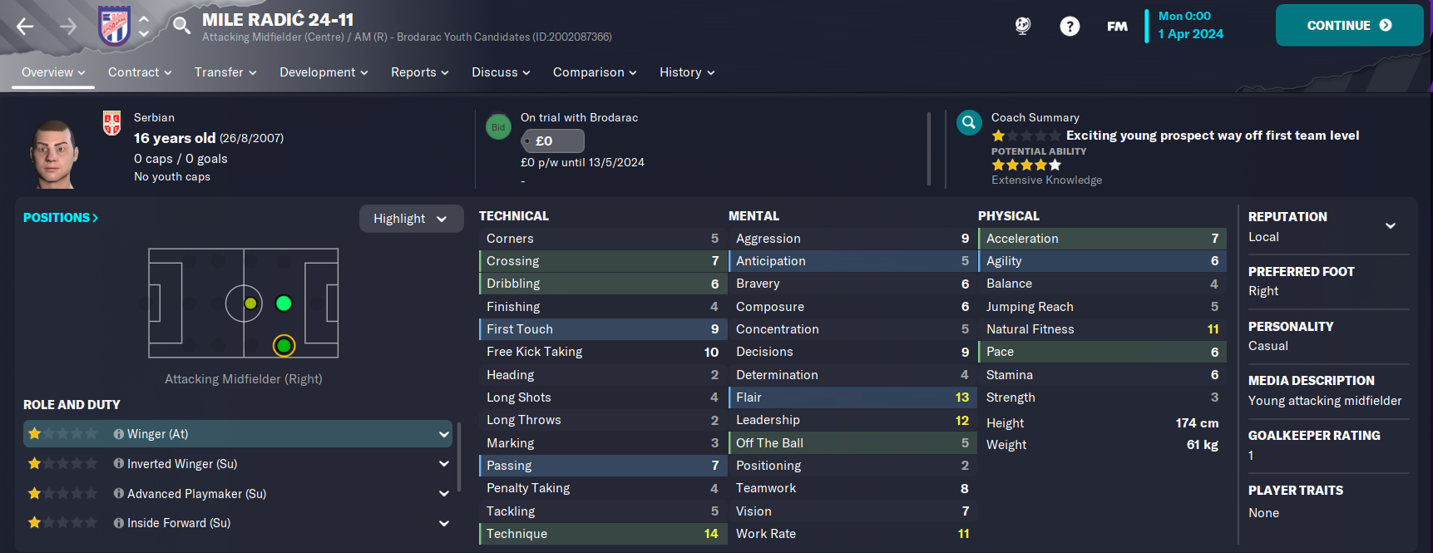The width and height of the screenshot is (1433, 553).
Task: Open the Positions link
Action: coord(61,218)
